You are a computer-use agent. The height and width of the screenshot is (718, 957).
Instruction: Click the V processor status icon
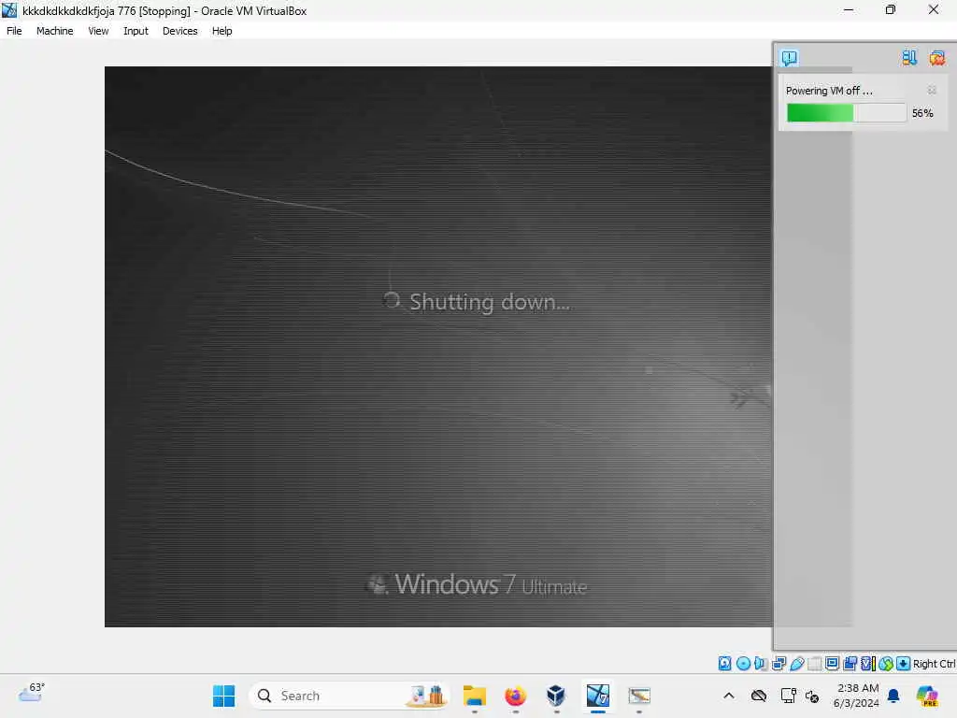(x=867, y=663)
